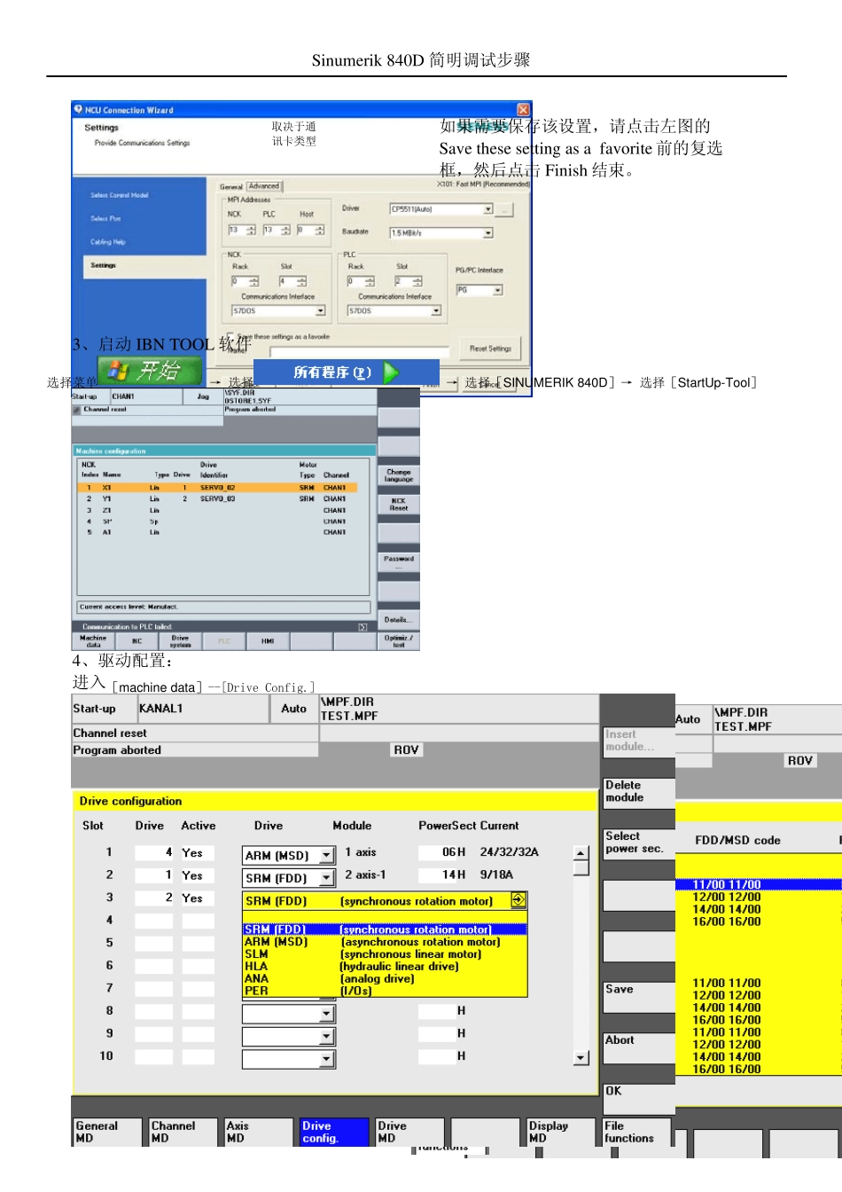Choose PER (I/Os) option
This screenshot has width=842, height=1192.
[385, 991]
